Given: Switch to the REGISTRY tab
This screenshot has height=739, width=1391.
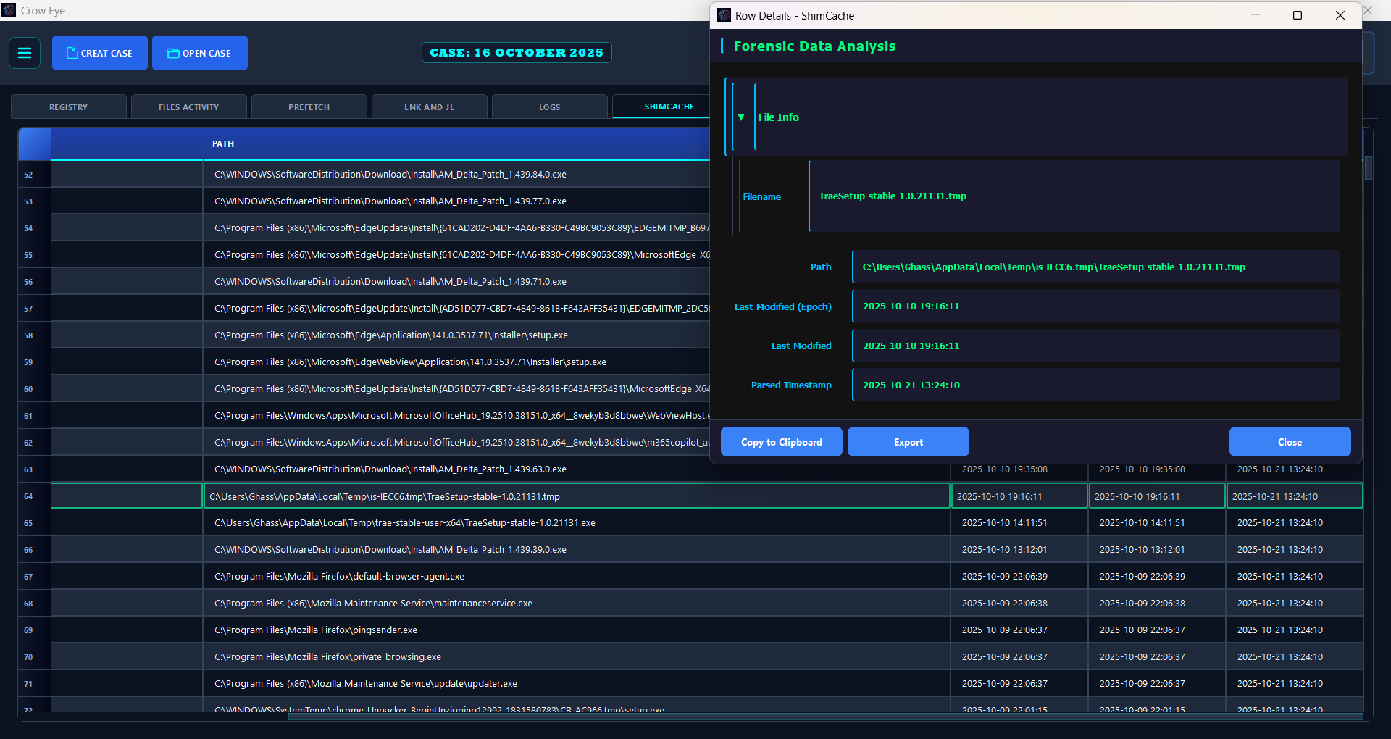Looking at the screenshot, I should point(69,107).
